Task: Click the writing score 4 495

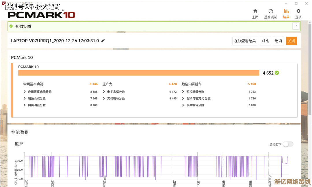Action: click(x=173, y=99)
